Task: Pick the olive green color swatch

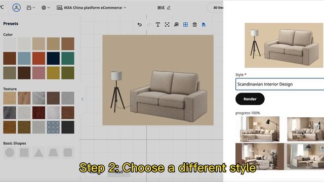Action: (x=68, y=73)
